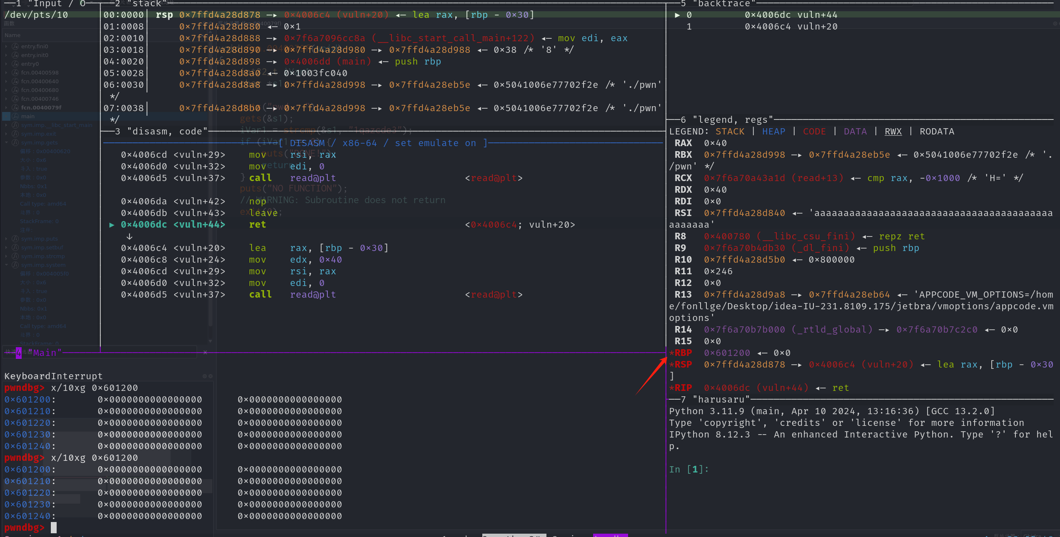Click the /dev/pts/10 input pane label
Screen dimensions: 1060x537
36,15
